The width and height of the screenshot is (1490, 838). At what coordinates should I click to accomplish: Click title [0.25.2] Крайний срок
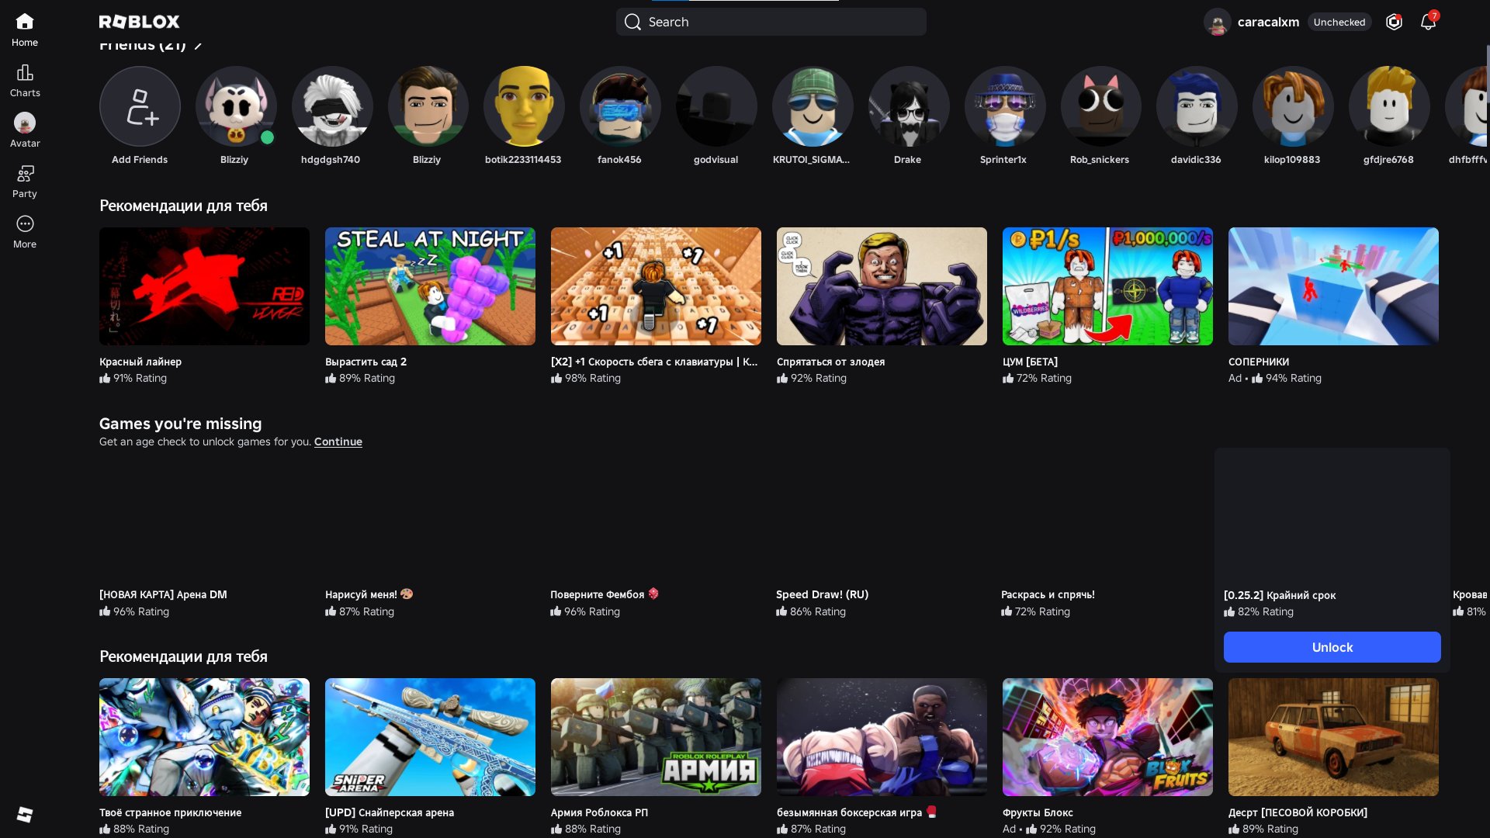click(1280, 595)
